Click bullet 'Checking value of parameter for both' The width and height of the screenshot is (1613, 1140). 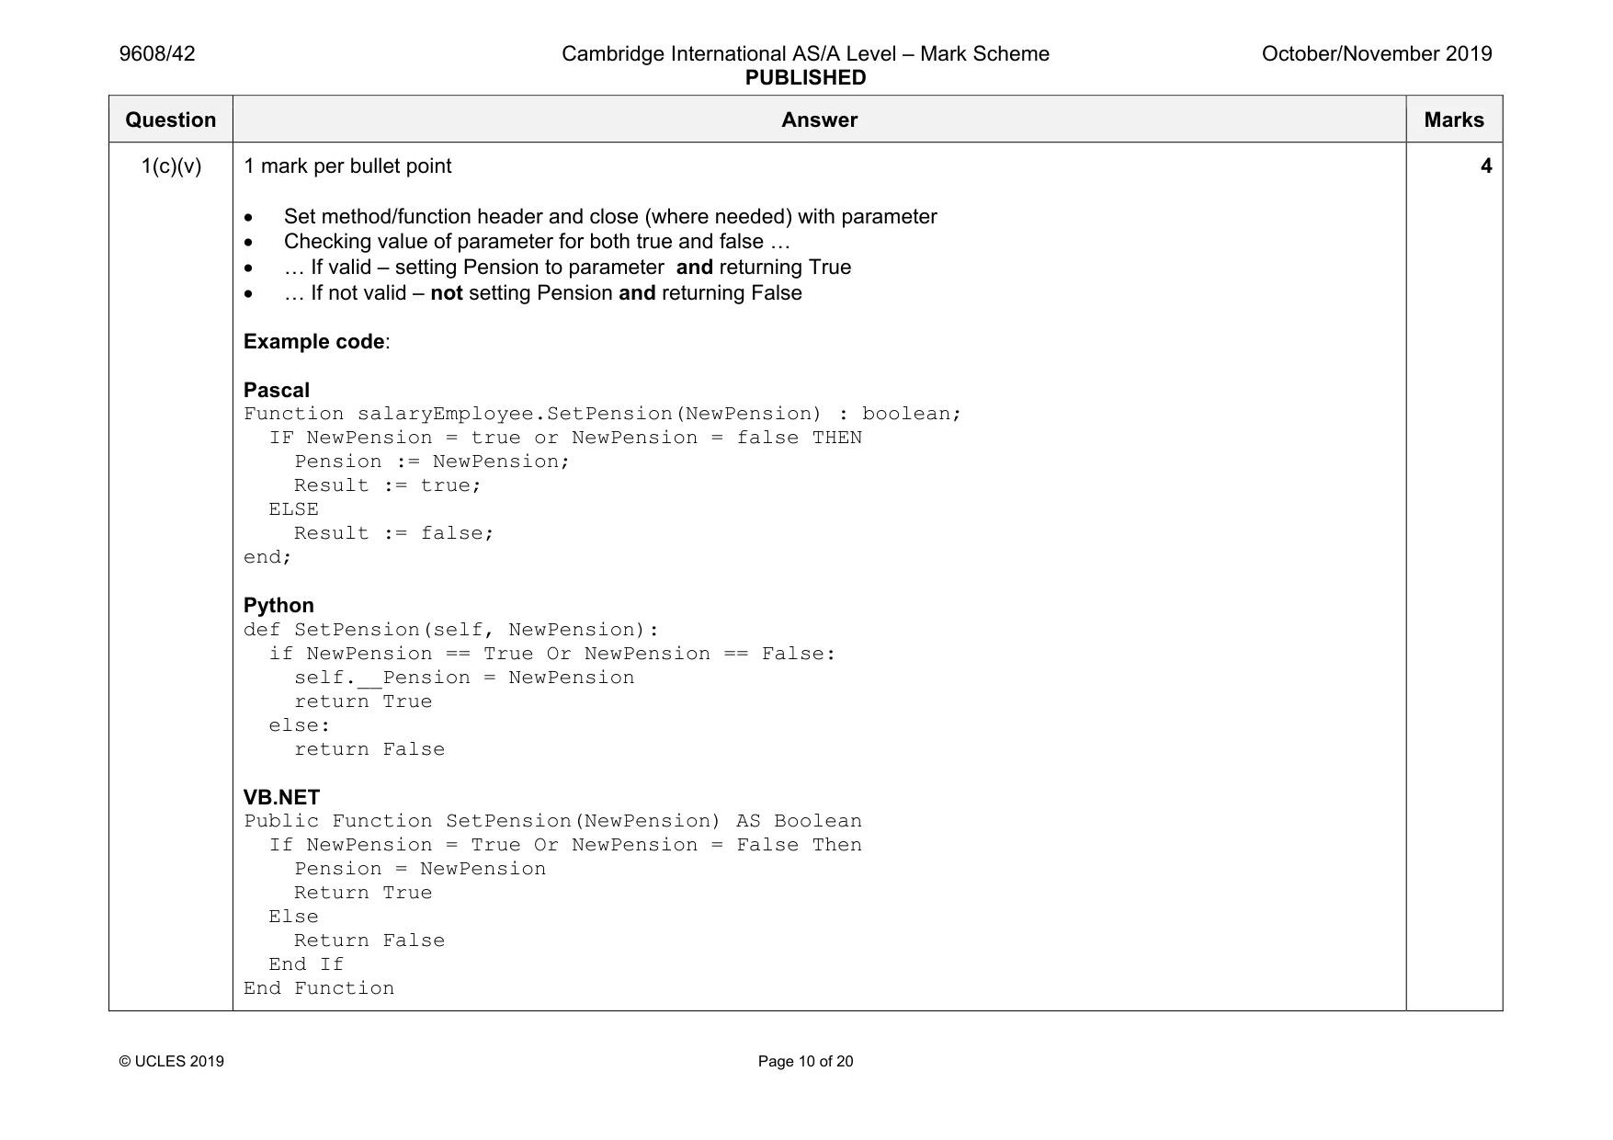pyautogui.click(x=537, y=242)
